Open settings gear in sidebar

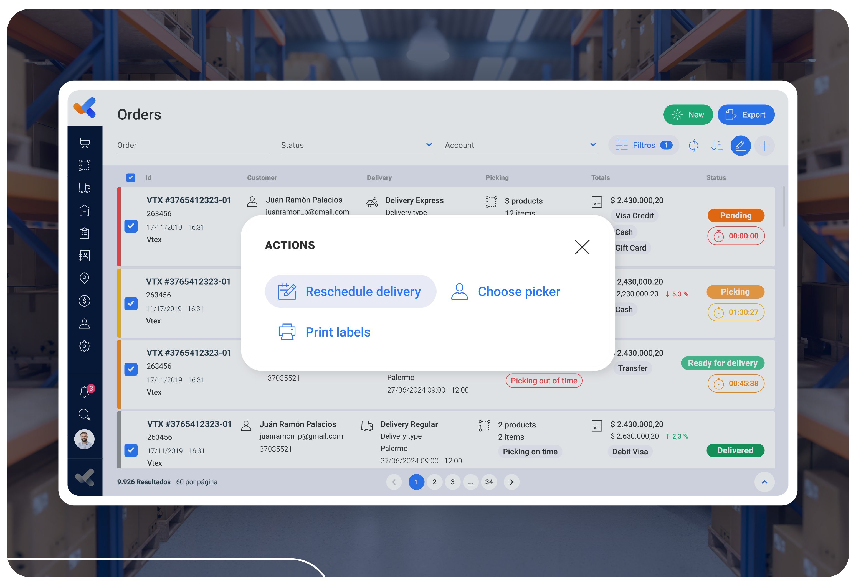[84, 346]
